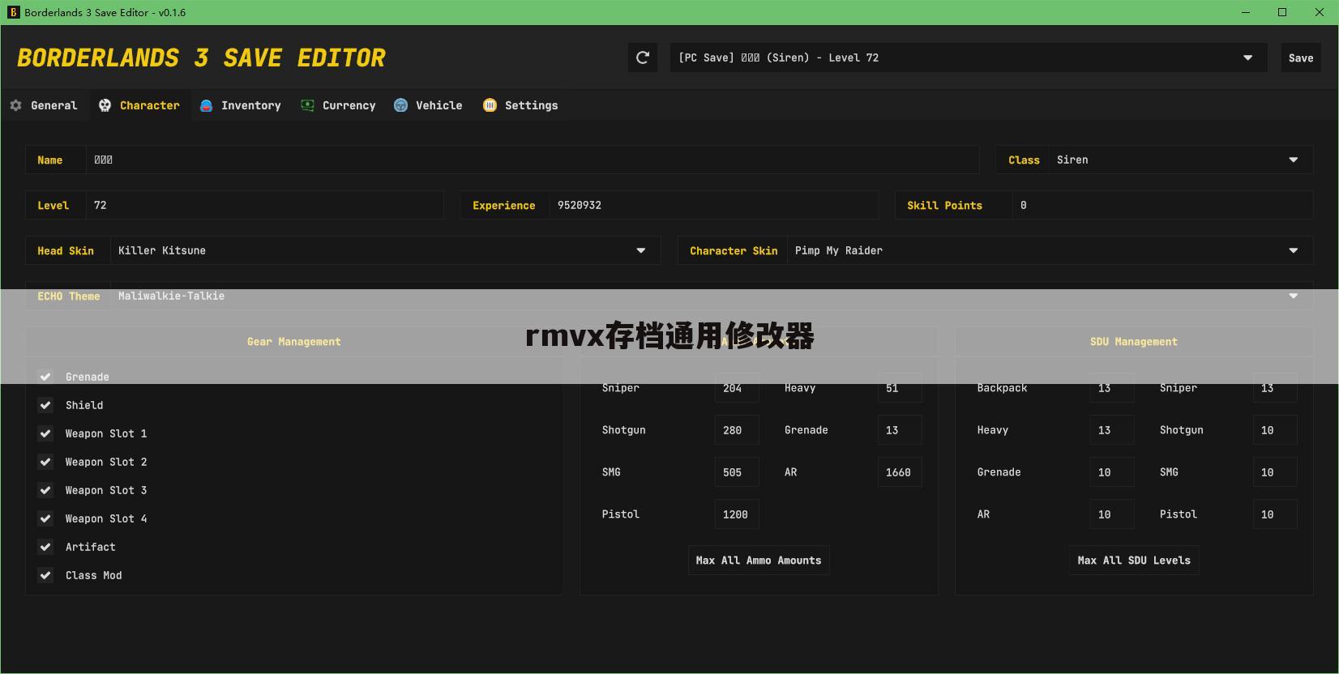
Task: Click the Level field showing 72
Action: pos(264,205)
